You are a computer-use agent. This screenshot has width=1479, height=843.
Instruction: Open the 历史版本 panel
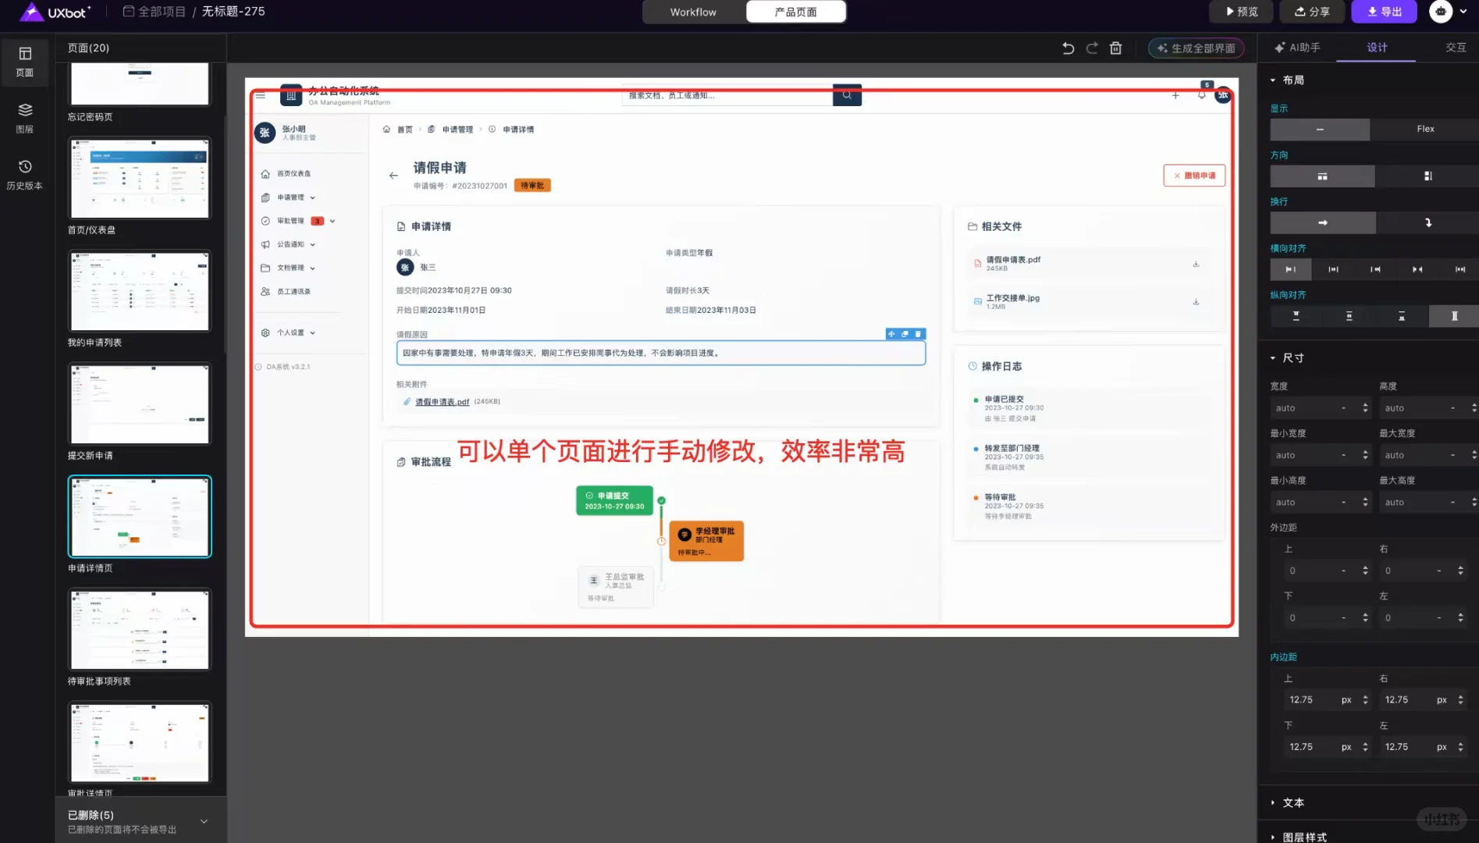(x=25, y=173)
